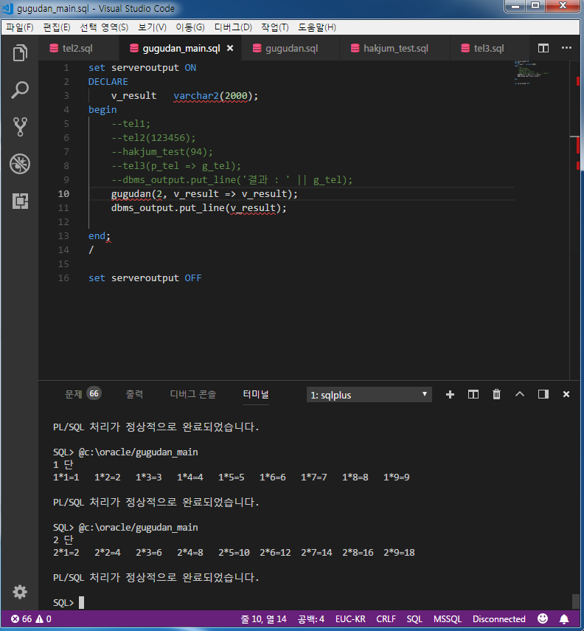Click dbms_output.put_line on line 11

(167, 208)
